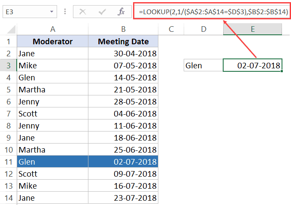291x205 pixels.
Task: Select cell A12 containing Scott
Action: coord(52,174)
